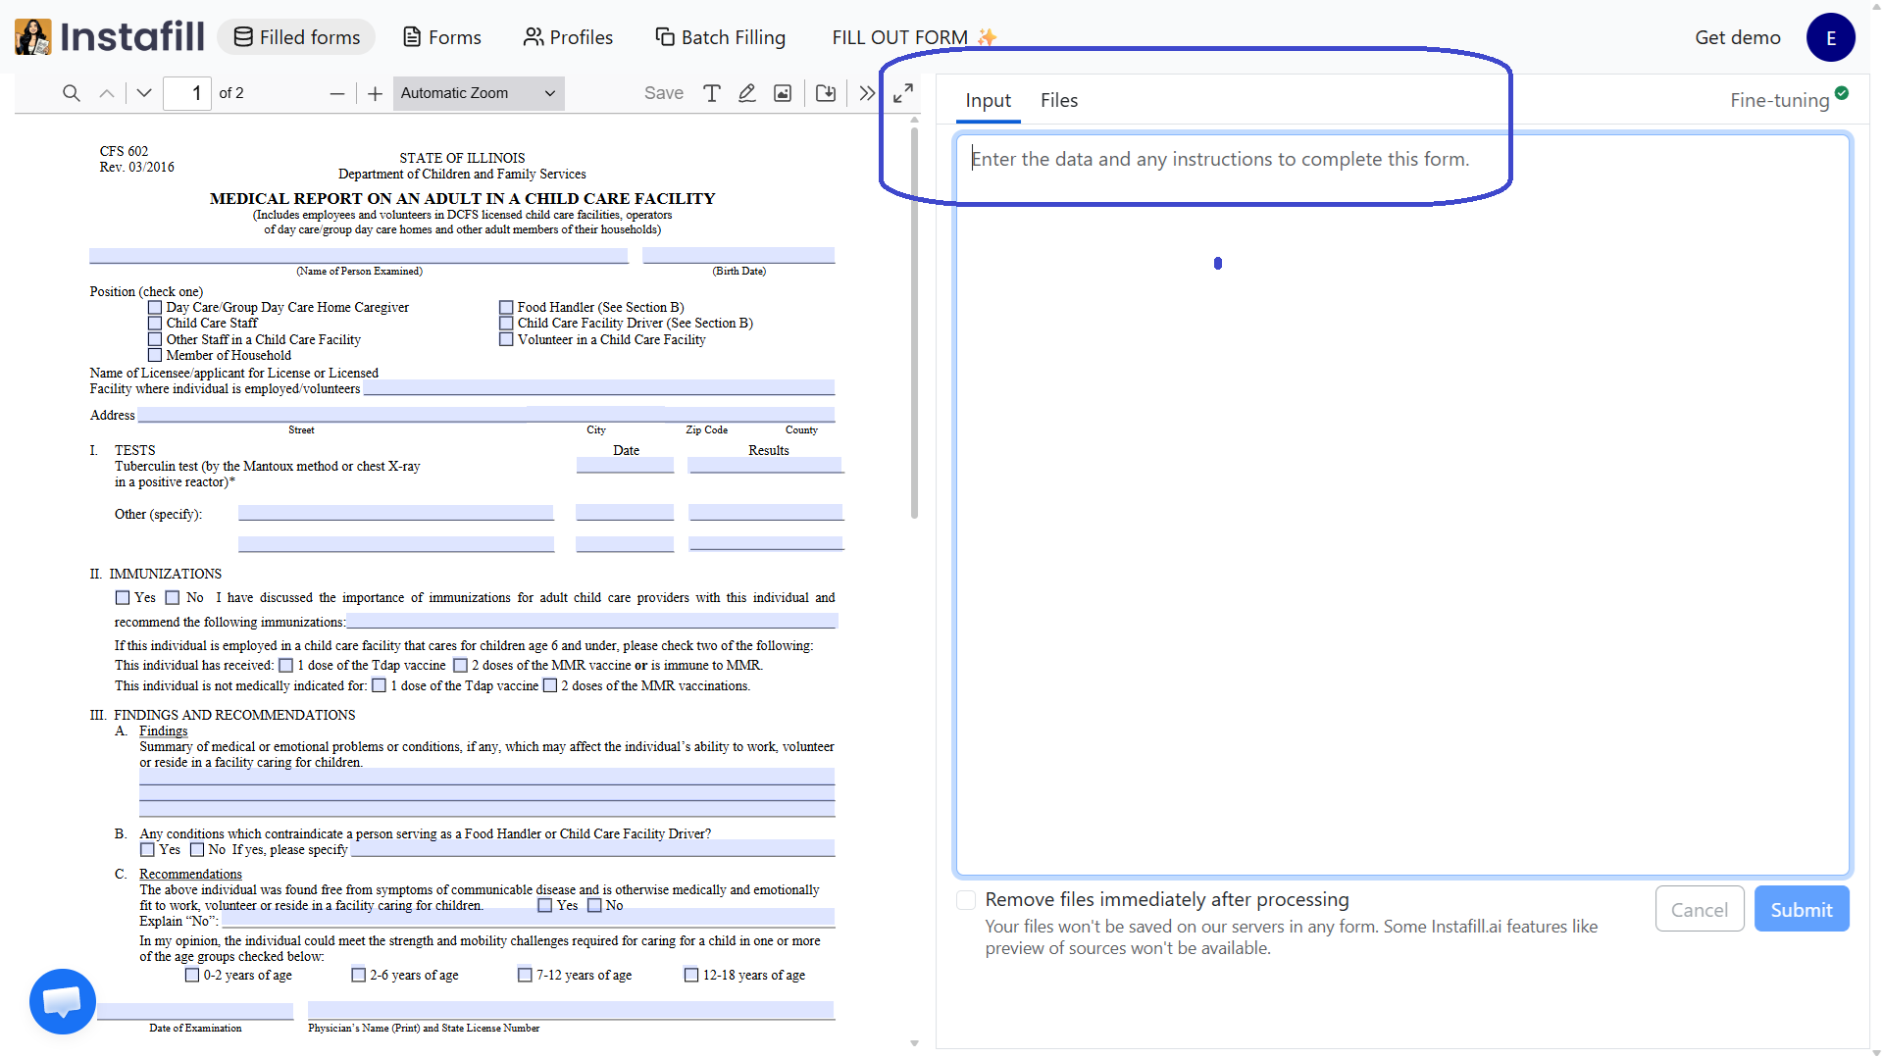
Task: Expand more toolbar options with double chevron
Action: [866, 93]
